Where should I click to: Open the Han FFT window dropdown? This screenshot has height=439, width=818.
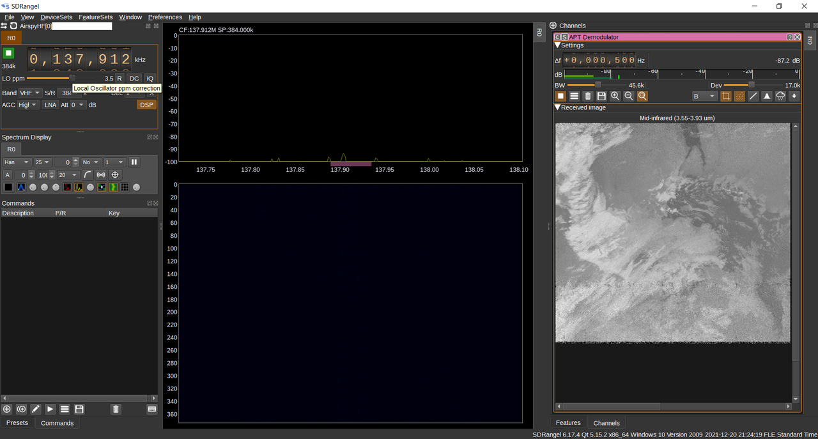point(17,162)
